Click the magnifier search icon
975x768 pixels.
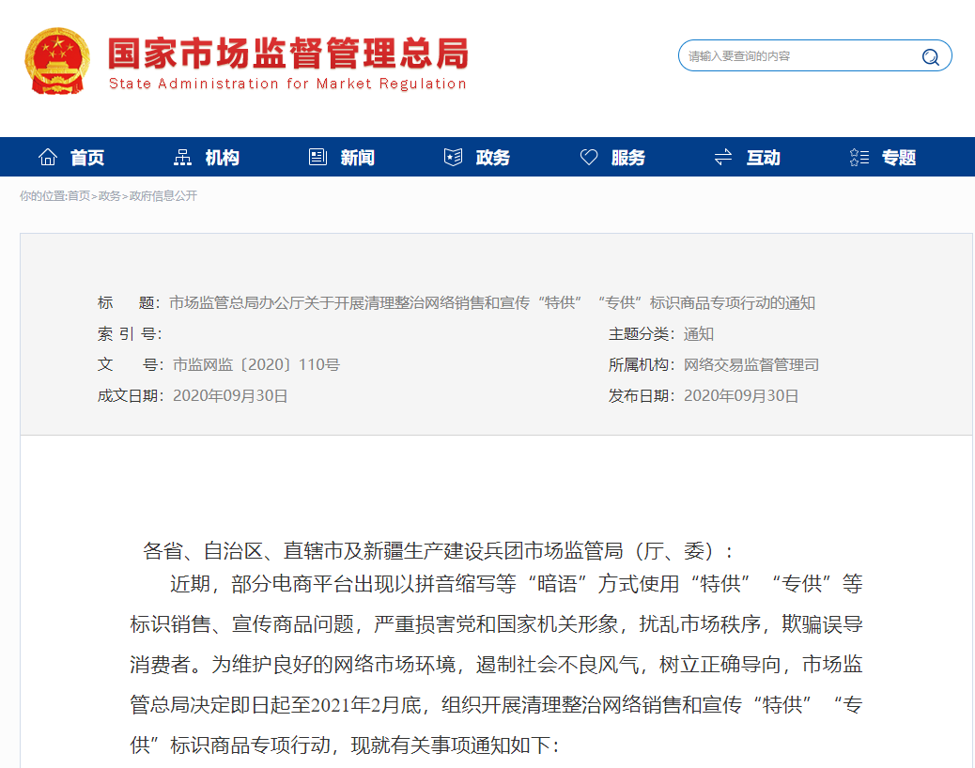click(930, 56)
